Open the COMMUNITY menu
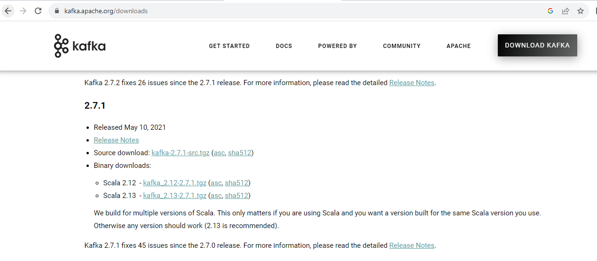This screenshot has width=597, height=261. pyautogui.click(x=402, y=46)
